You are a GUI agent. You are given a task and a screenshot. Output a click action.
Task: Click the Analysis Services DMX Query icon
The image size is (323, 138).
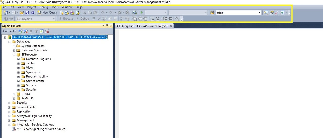72,13
